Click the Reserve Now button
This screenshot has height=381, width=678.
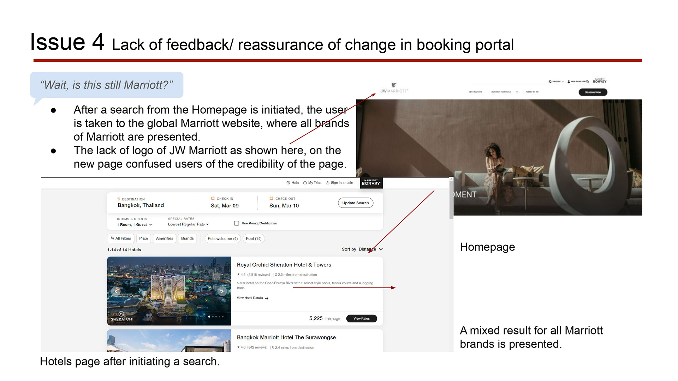pos(593,92)
